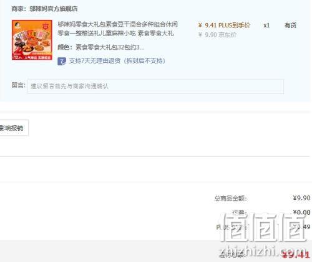Open the 邬辣妈零食大礼包 product title link
Image resolution: width=312 pixels, height=262 pixels.
pos(117,29)
